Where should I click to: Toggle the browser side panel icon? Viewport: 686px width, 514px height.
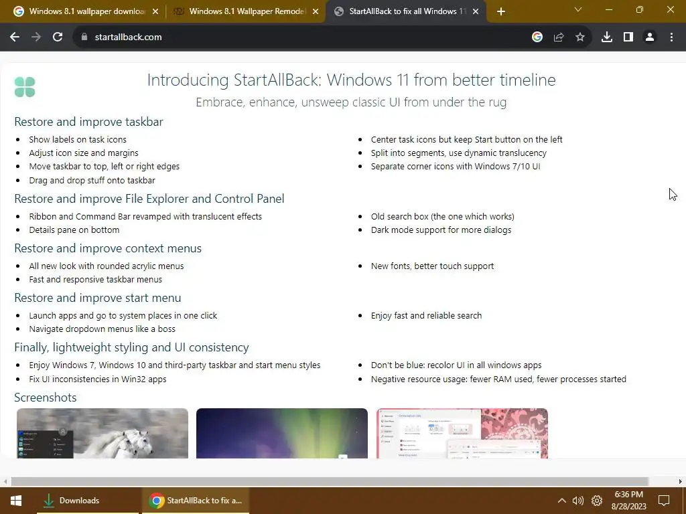628,37
